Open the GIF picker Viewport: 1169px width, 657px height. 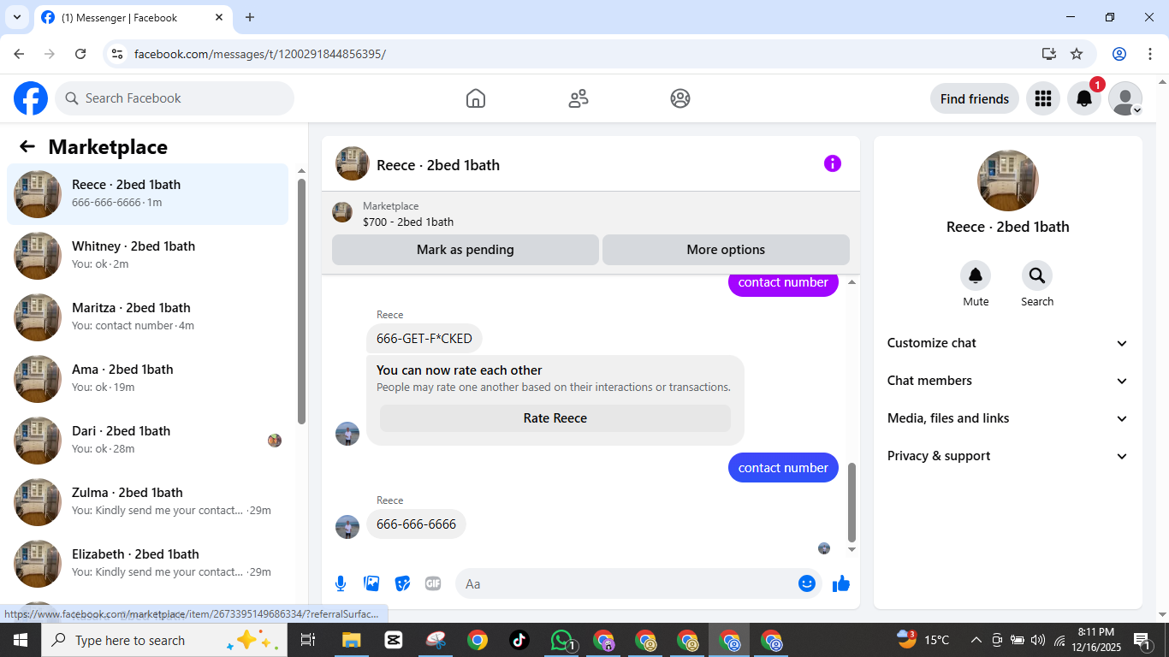point(433,583)
